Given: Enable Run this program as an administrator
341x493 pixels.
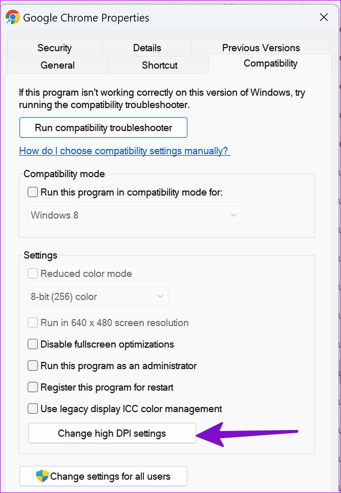Looking at the screenshot, I should tap(32, 366).
